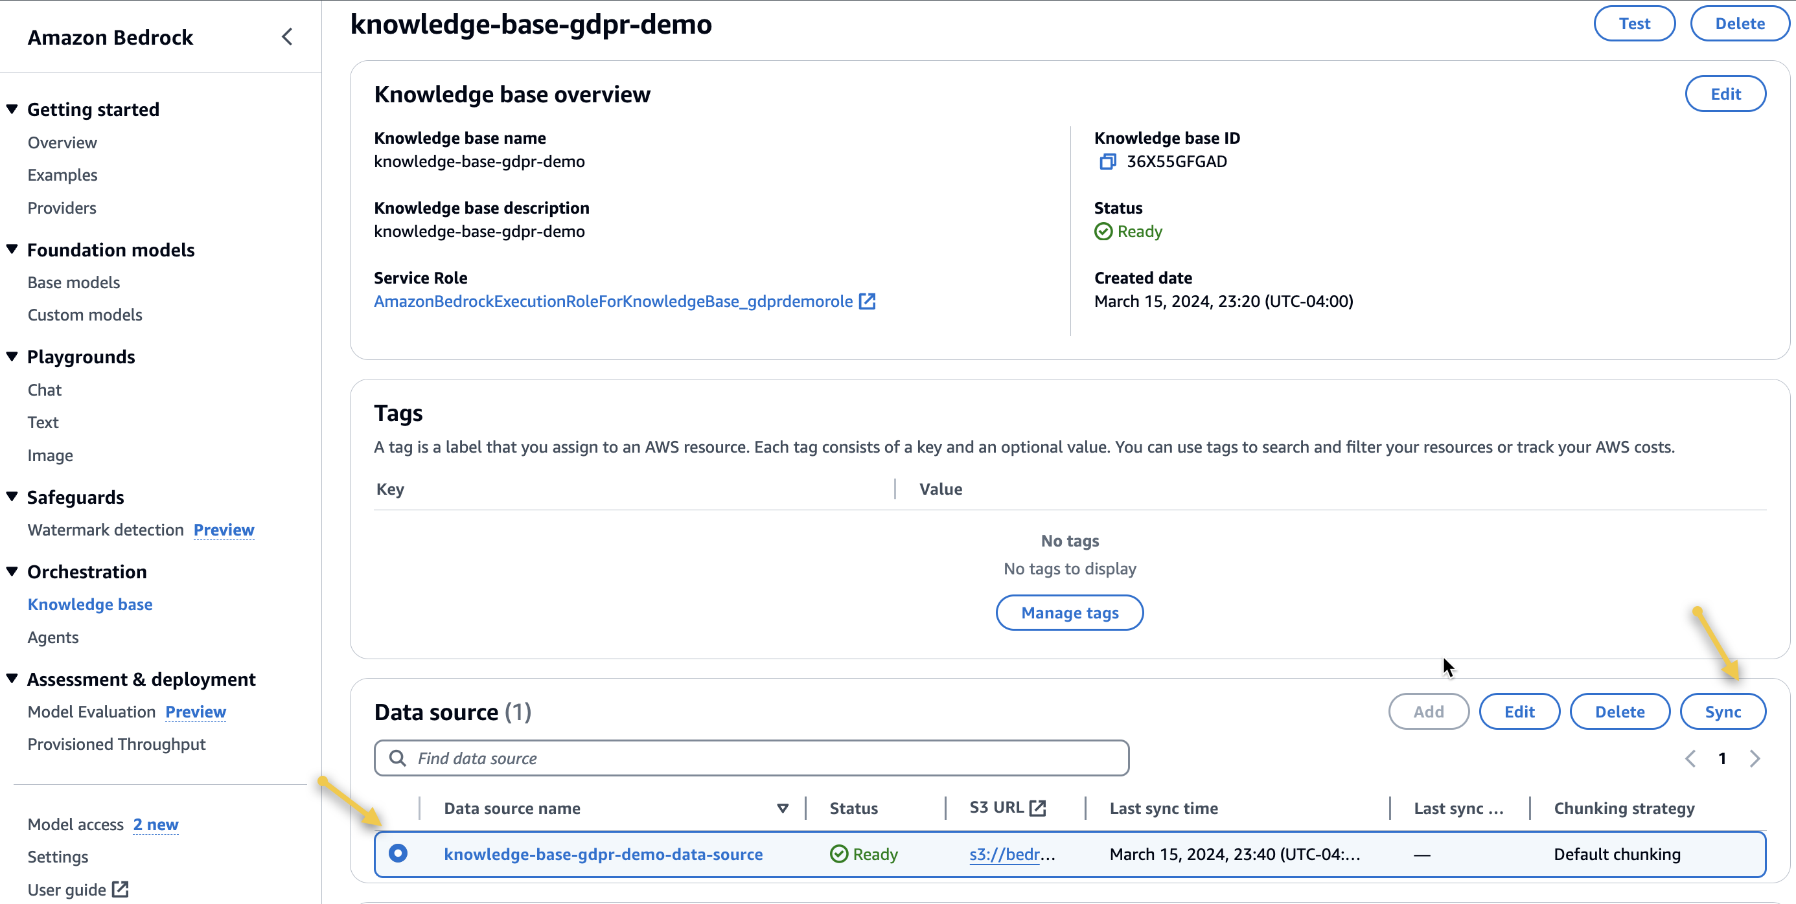The height and width of the screenshot is (904, 1796).
Task: Click the Manage tags button
Action: [1069, 613]
